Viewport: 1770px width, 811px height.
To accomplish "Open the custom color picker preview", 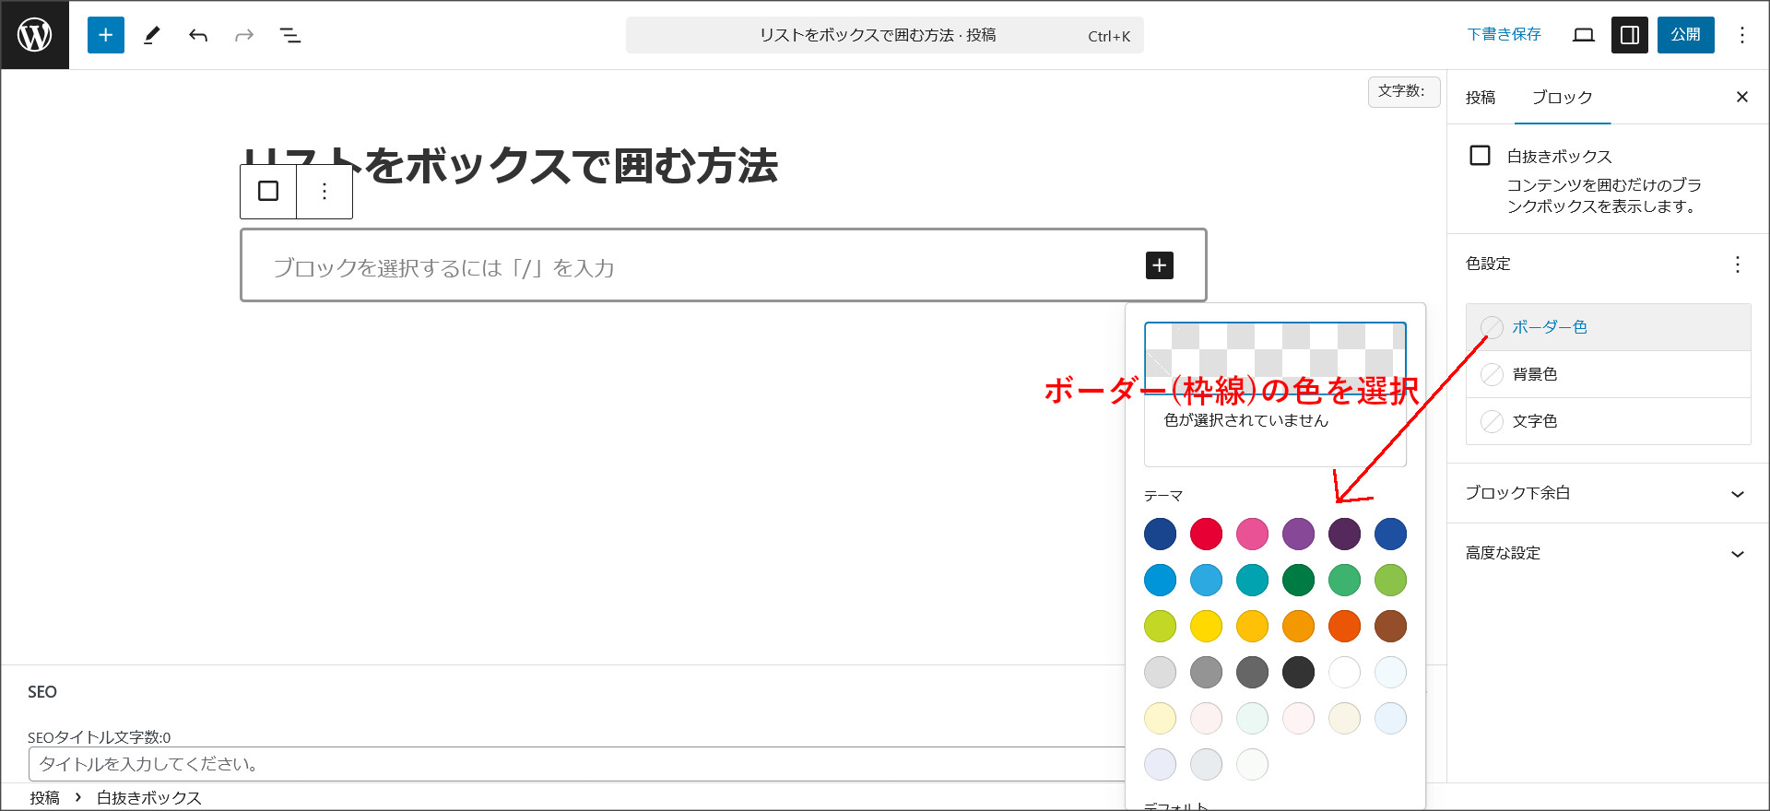I will tap(1275, 358).
